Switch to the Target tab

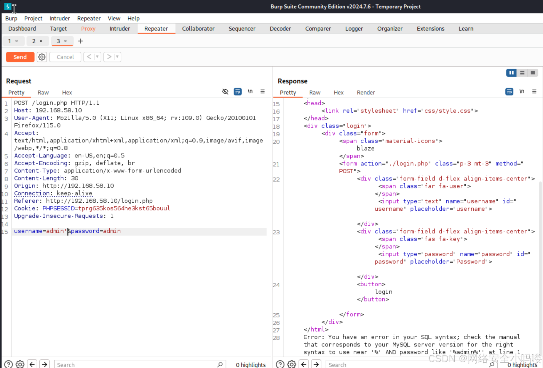58,29
